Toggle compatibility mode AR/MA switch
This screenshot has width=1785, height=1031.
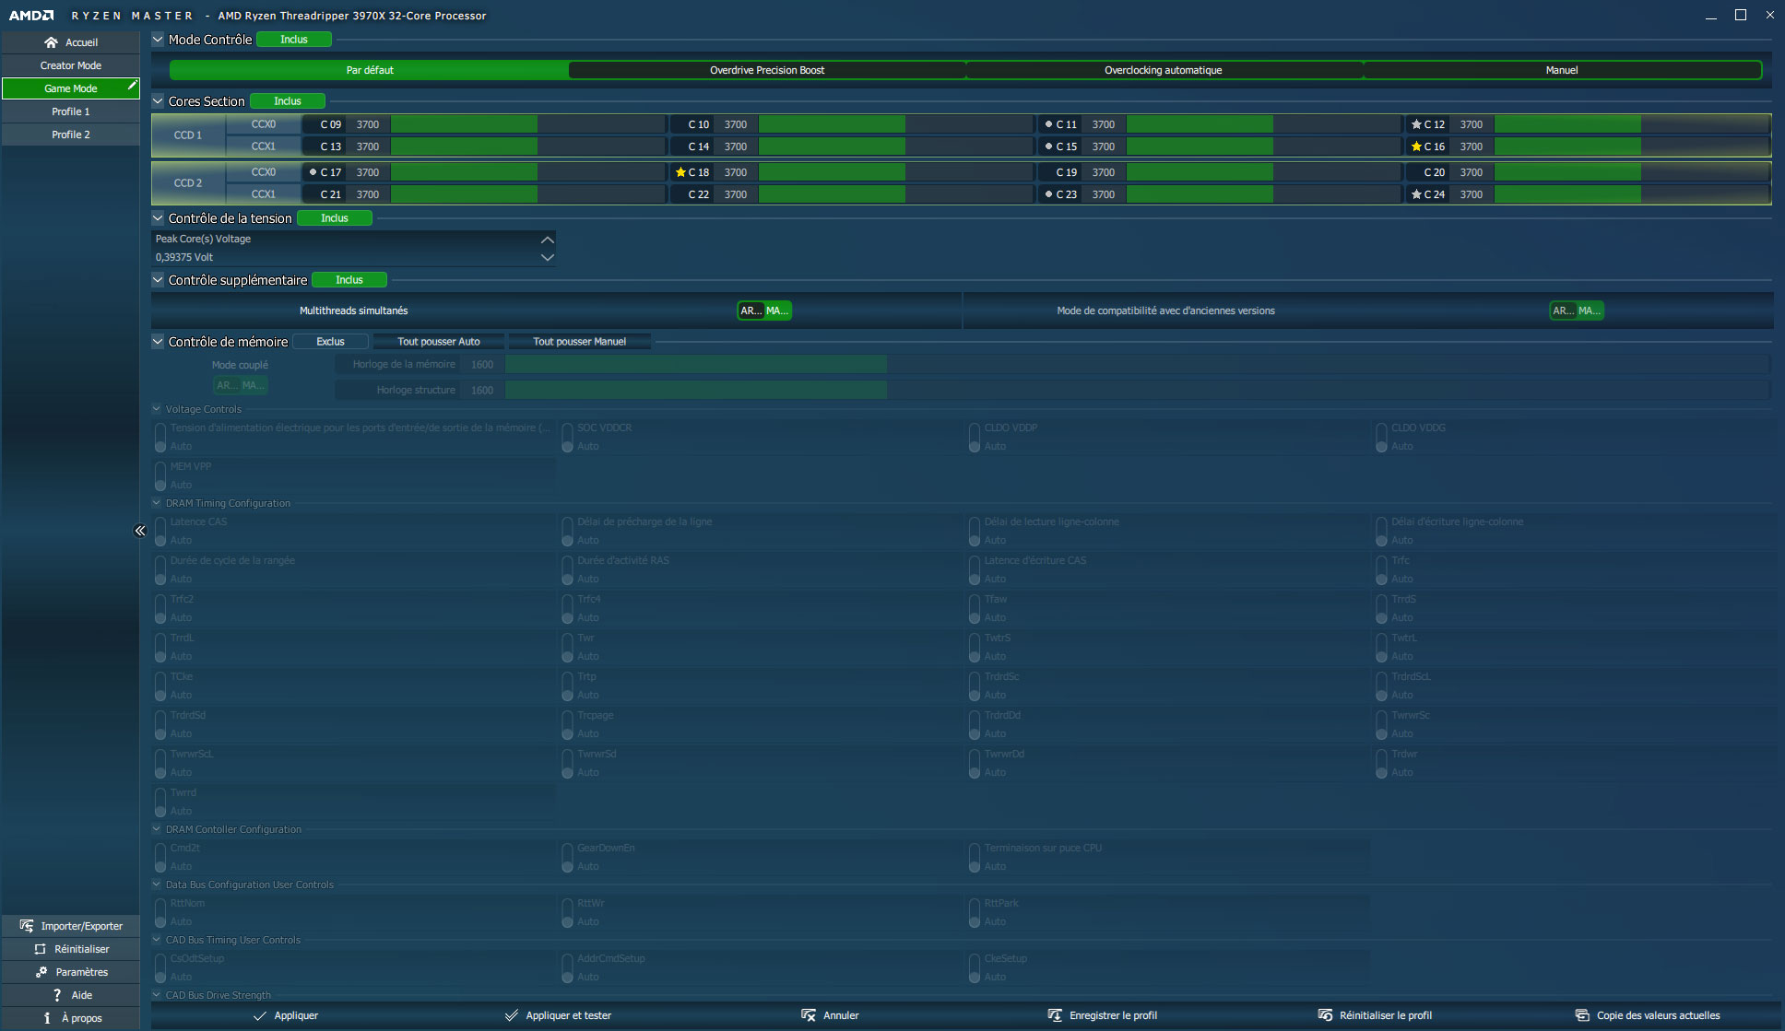click(x=1576, y=310)
